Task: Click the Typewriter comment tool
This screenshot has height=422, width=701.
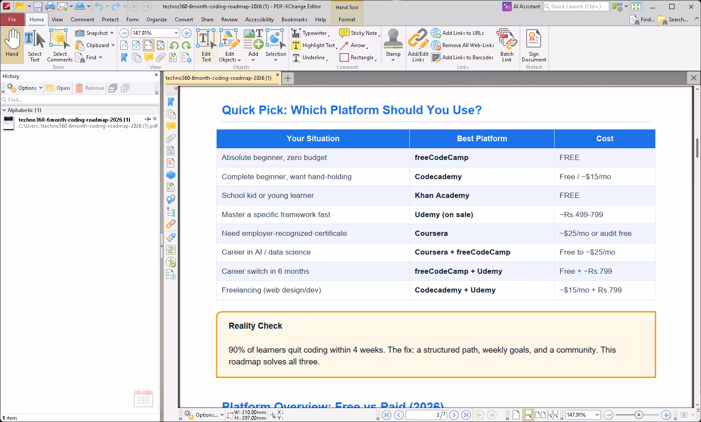Action: pos(310,33)
